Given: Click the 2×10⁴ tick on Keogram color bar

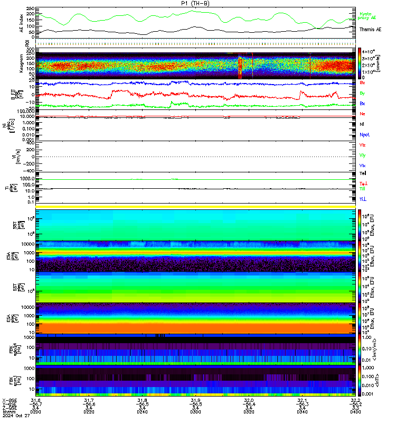Looking at the screenshot, I should point(368,65).
